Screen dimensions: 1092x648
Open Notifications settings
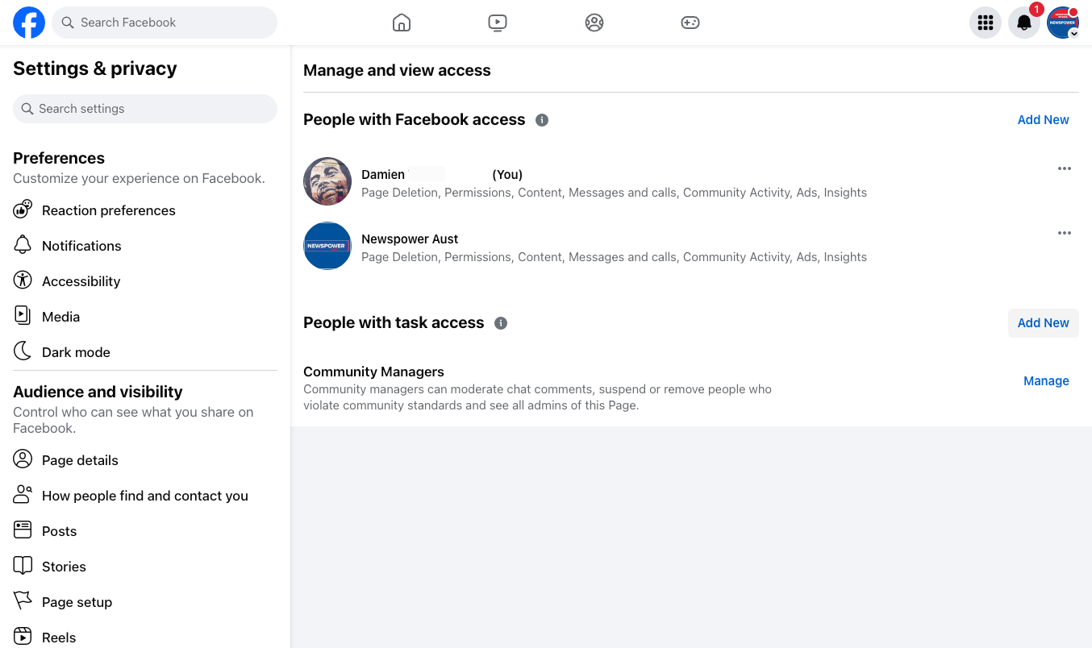coord(145,246)
